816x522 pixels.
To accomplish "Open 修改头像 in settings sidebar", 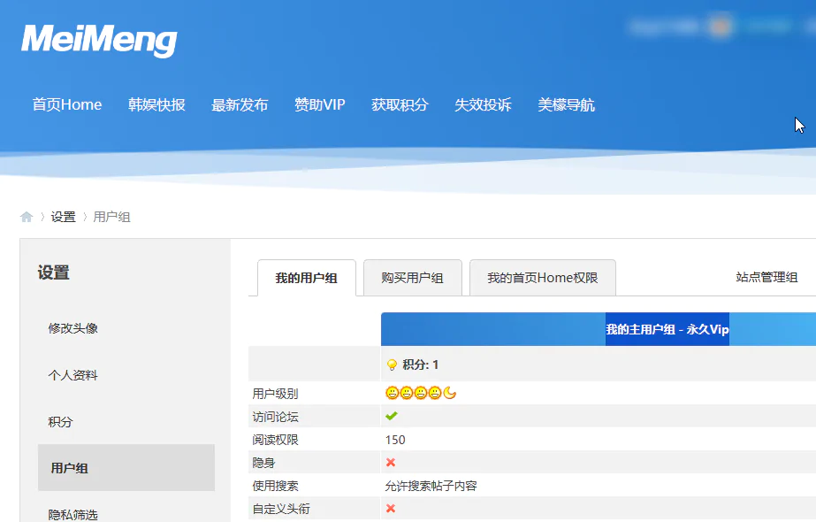I will click(x=72, y=328).
